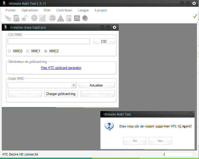Click the app package toolbar icon

[69, 18]
